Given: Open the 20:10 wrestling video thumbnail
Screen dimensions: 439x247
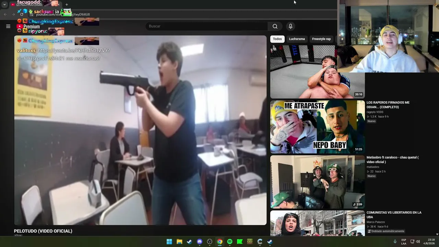Looking at the screenshot, I should [x=317, y=72].
